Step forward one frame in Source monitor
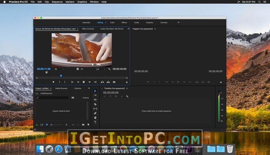The image size is (270, 155). point(89,82)
